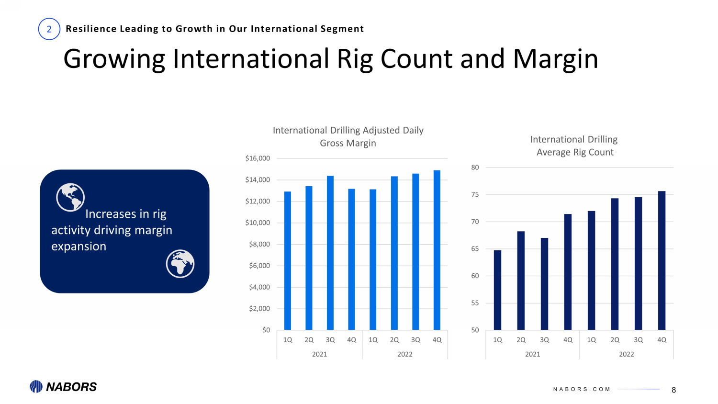Click the Nabors logo in footer
The width and height of the screenshot is (718, 404).
click(x=63, y=387)
